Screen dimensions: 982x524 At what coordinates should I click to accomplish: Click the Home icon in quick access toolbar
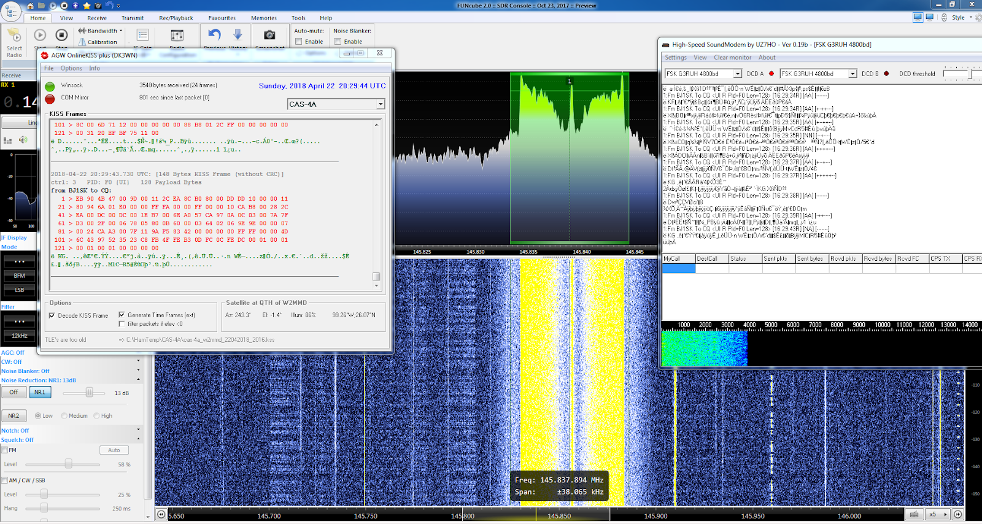31,6
